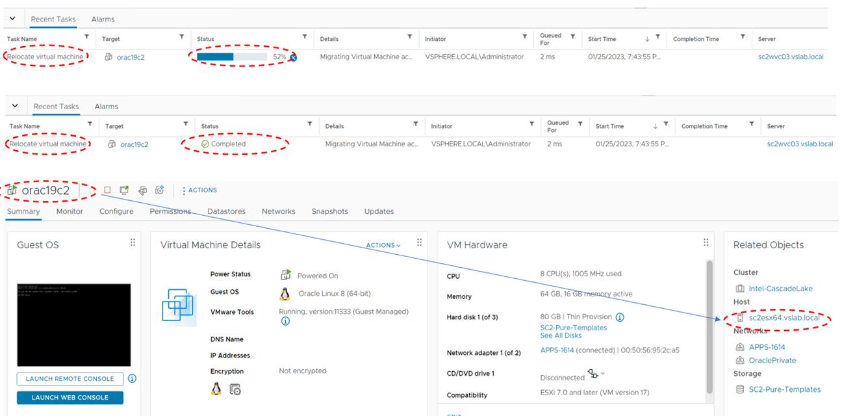Click the datastore icon under Storage
Image resolution: width=842 pixels, height=416 pixels.
click(x=739, y=389)
